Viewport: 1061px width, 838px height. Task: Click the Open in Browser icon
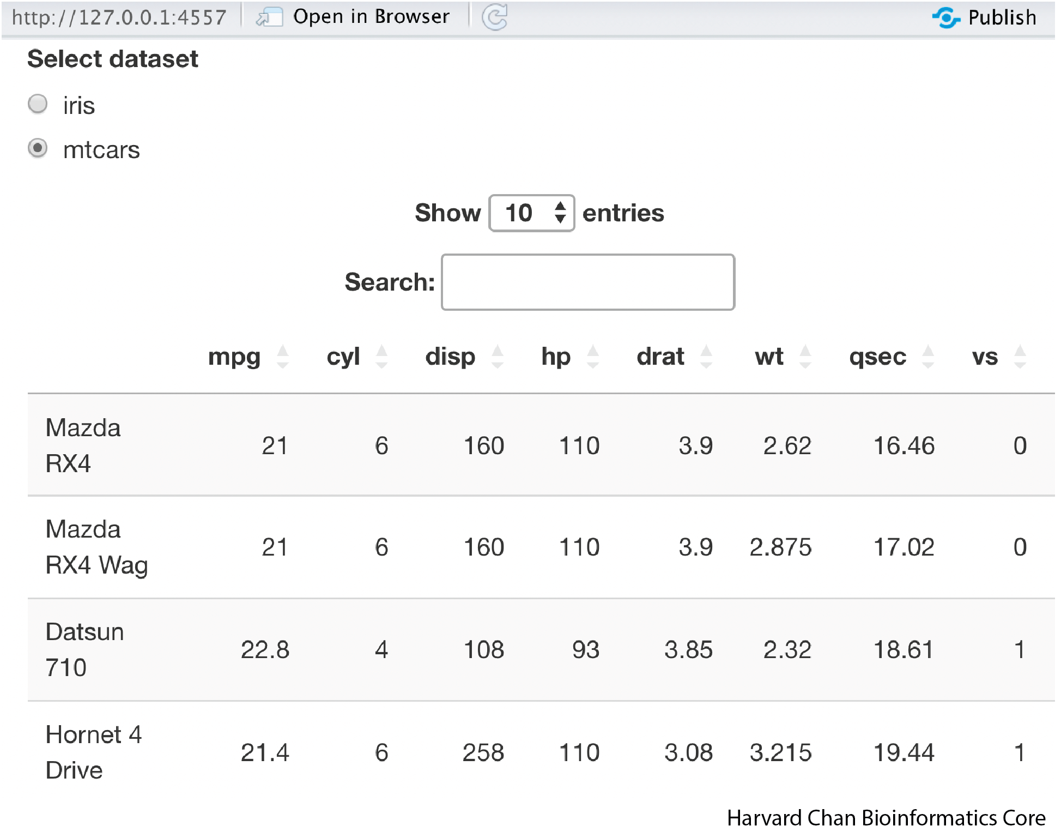(x=269, y=17)
